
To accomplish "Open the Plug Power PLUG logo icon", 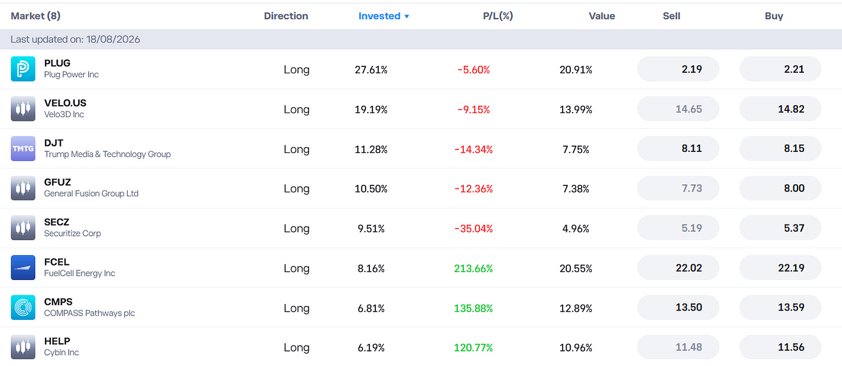I will [23, 69].
